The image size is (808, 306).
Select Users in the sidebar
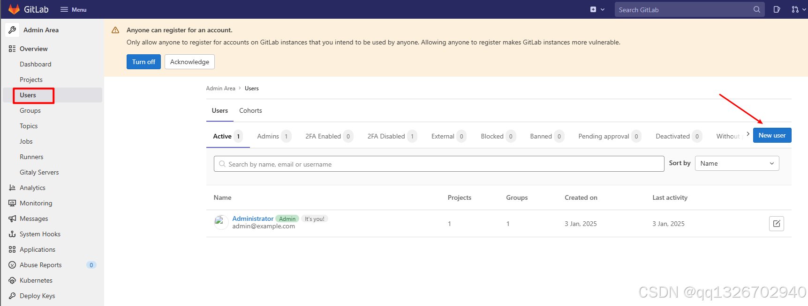(x=28, y=95)
